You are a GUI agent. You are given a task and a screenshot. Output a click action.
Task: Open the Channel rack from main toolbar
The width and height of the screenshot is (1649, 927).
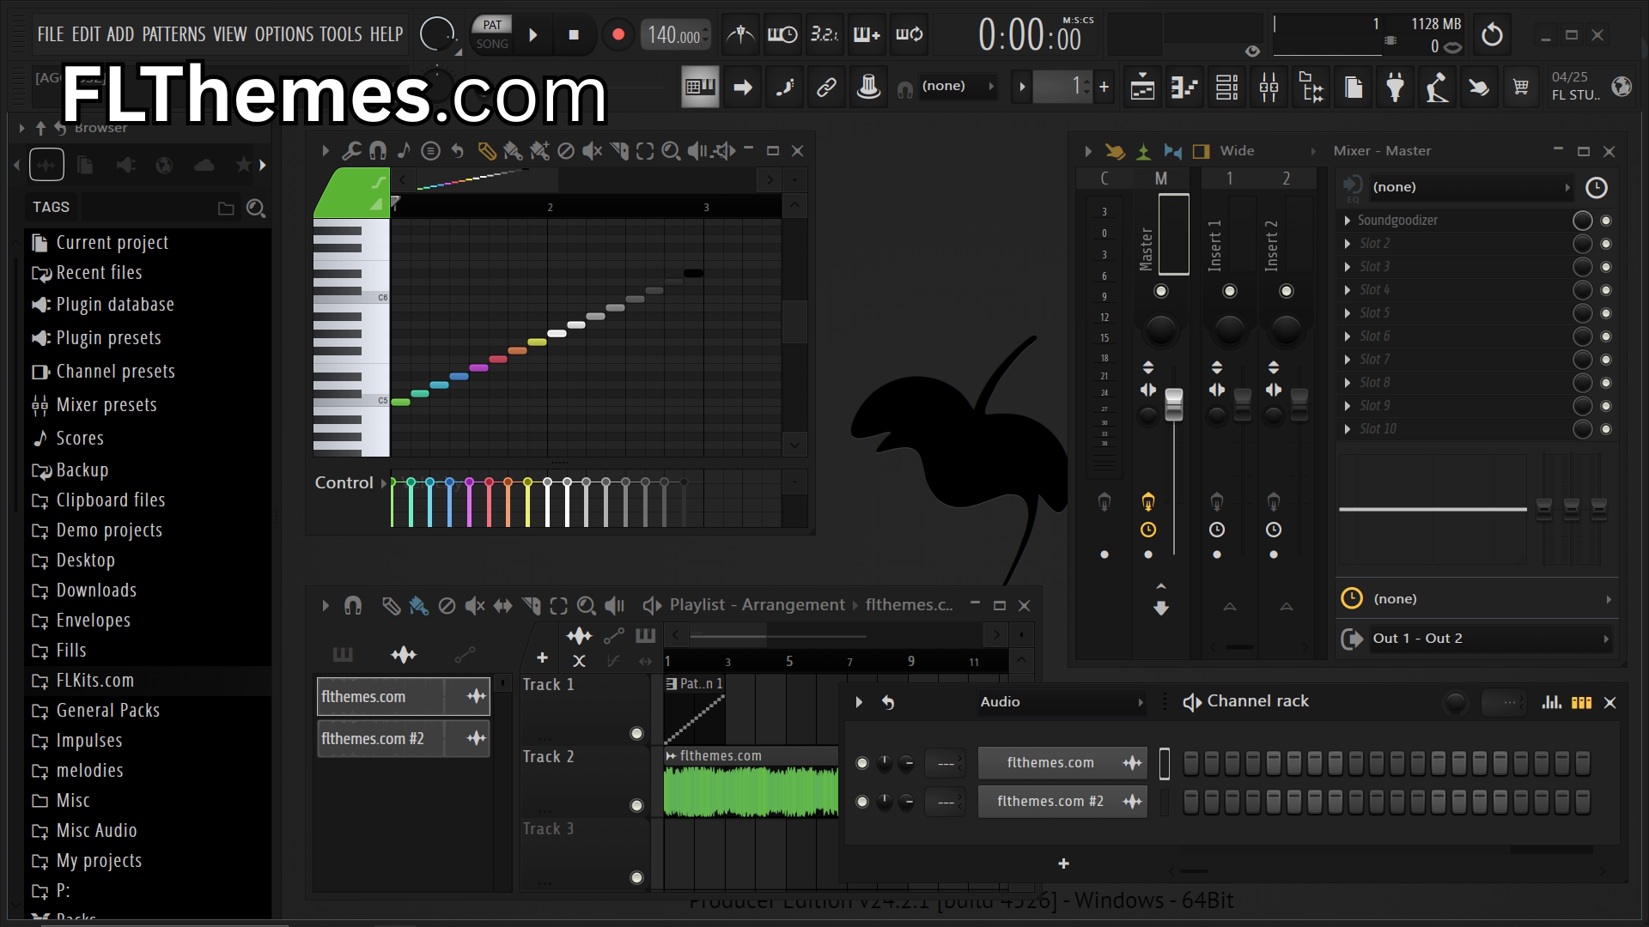click(x=1226, y=87)
